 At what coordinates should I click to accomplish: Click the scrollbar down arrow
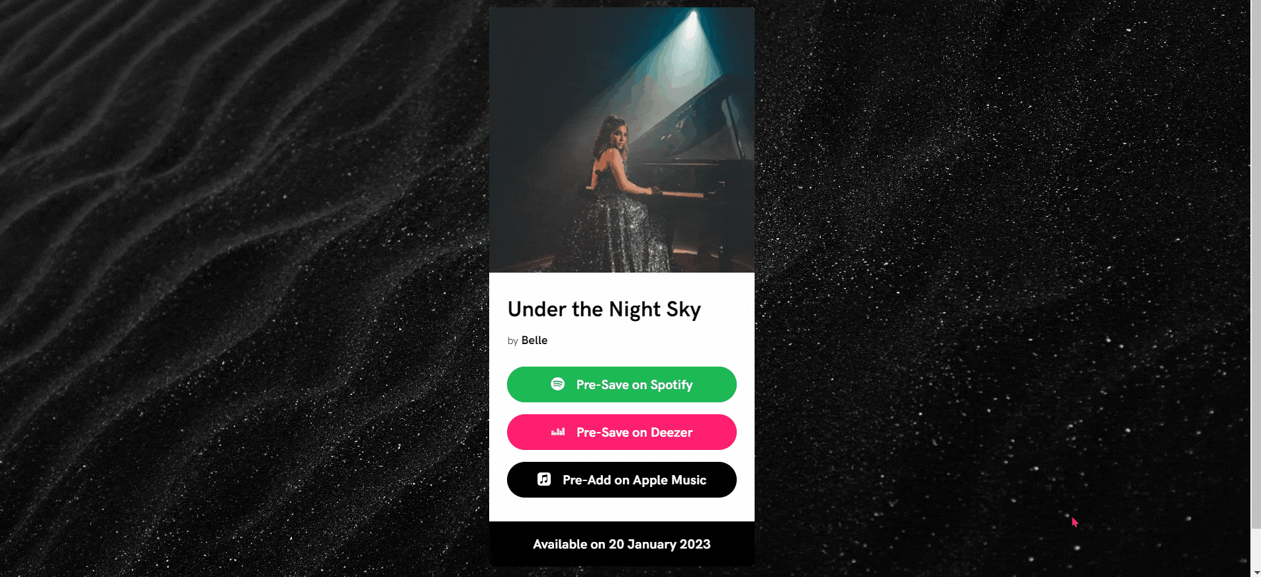pos(1256,572)
